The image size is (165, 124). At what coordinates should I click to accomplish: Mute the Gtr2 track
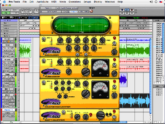(13, 98)
